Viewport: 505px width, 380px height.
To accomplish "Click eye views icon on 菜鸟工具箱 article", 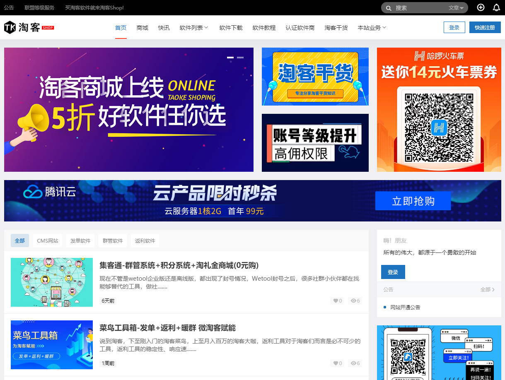I will tap(353, 363).
